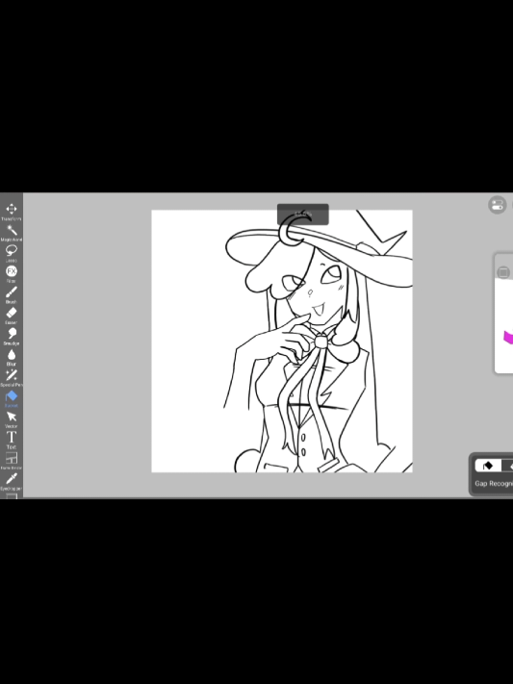Toggle the round switch icon at top right
The width and height of the screenshot is (513, 684).
(498, 205)
